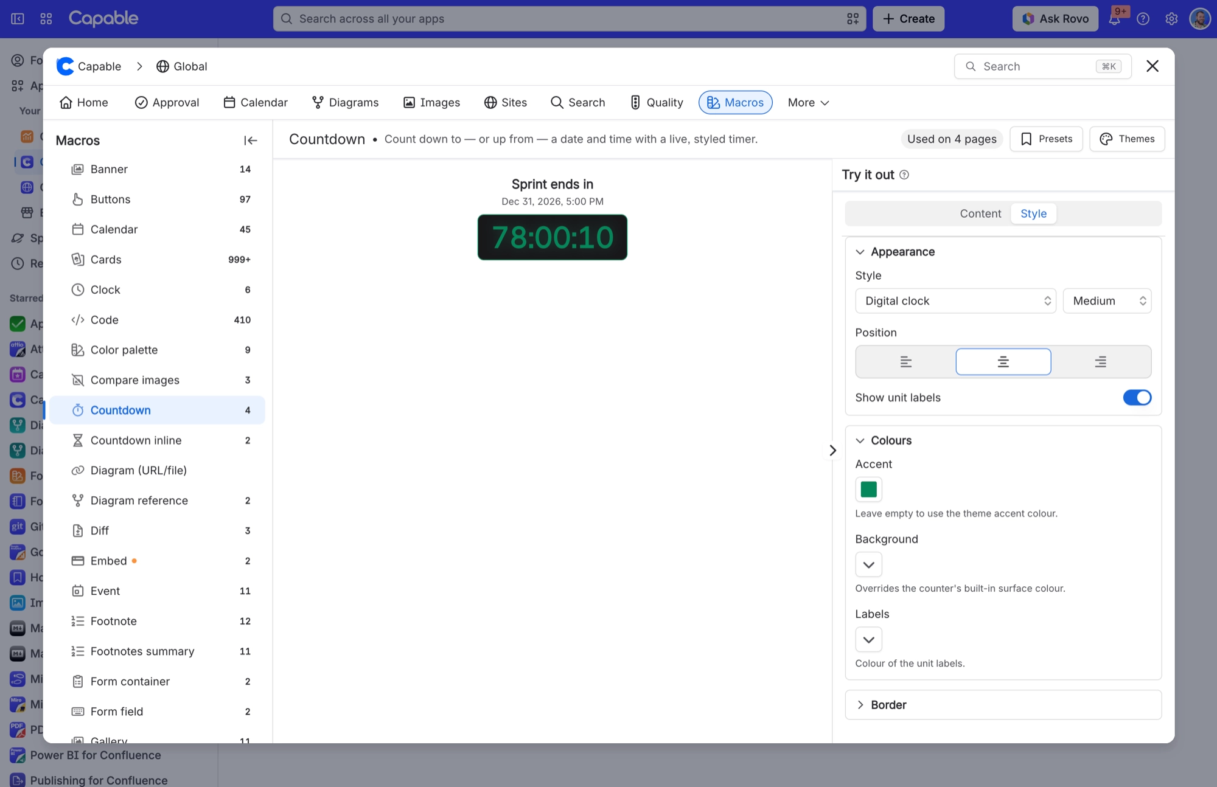Set position to left align
Screen dimensions: 1217x787
tap(905, 362)
